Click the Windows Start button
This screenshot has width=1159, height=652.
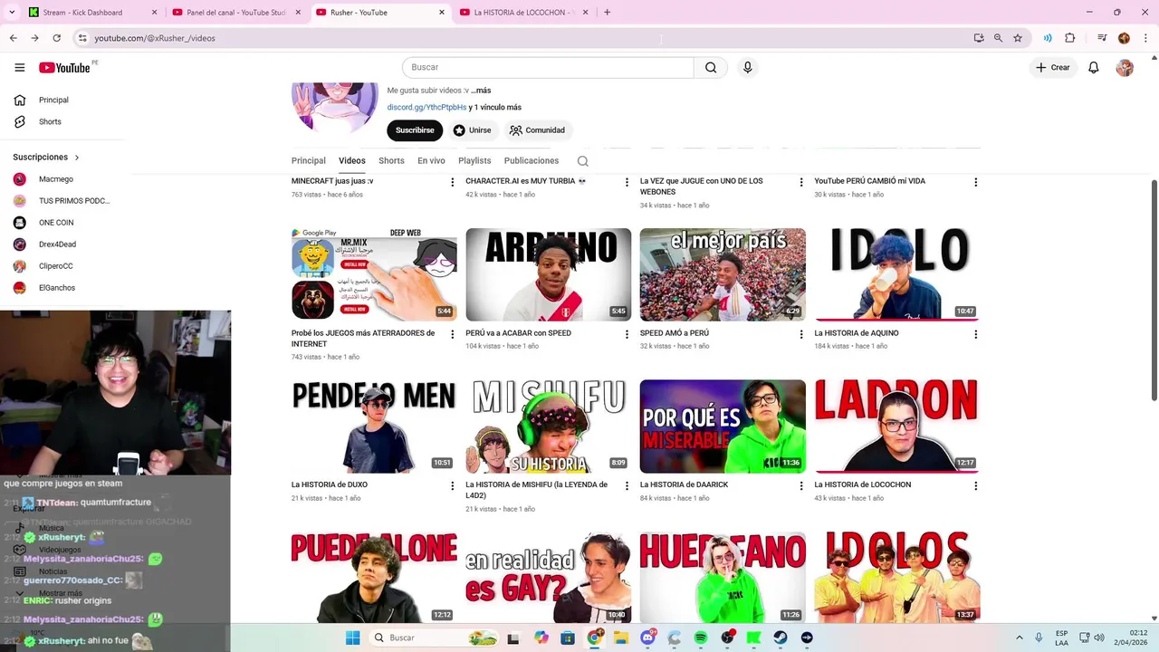pyautogui.click(x=352, y=638)
